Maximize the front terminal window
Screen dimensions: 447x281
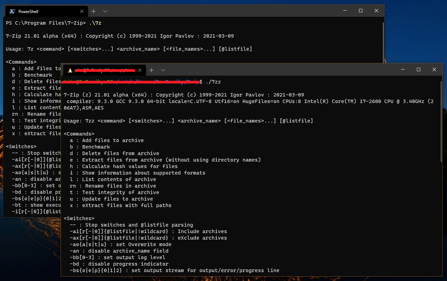coord(418,70)
